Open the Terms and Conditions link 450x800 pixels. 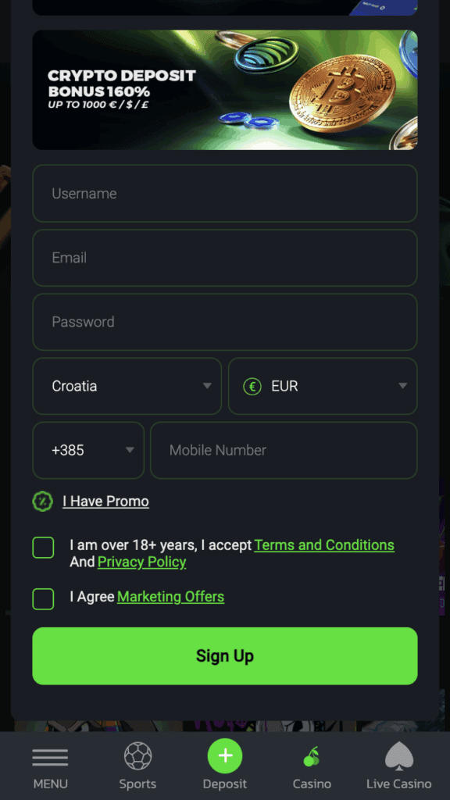324,545
